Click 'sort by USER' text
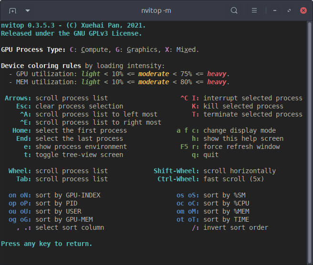The height and width of the screenshot is (265, 313). tap(58, 211)
